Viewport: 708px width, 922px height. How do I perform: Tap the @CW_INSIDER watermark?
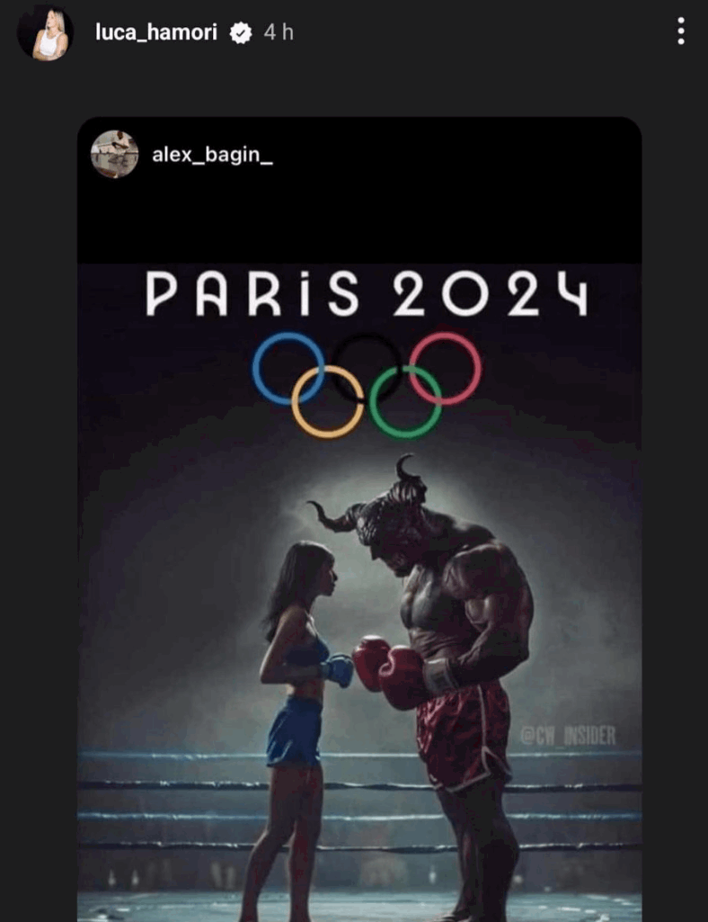click(568, 736)
